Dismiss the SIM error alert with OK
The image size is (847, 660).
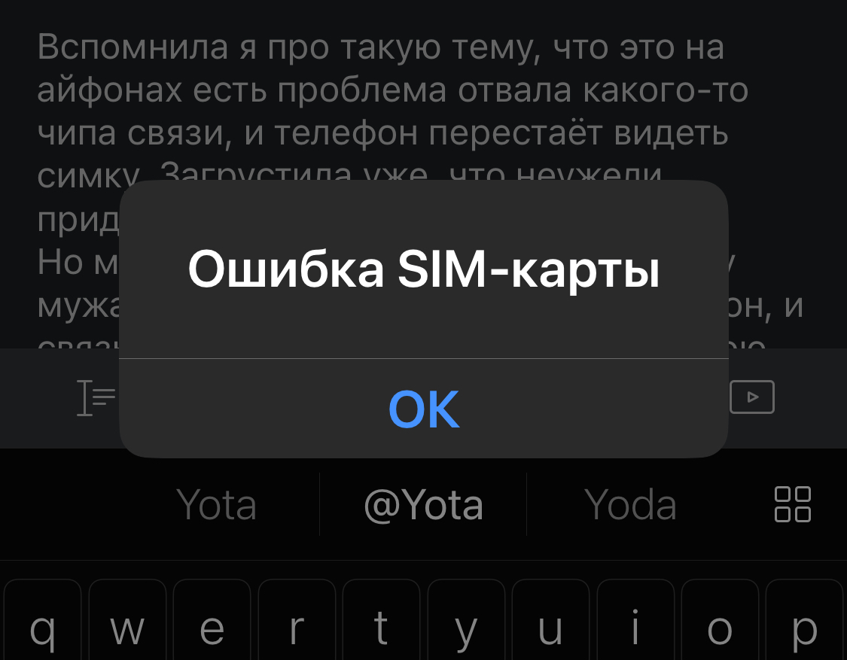(x=423, y=409)
